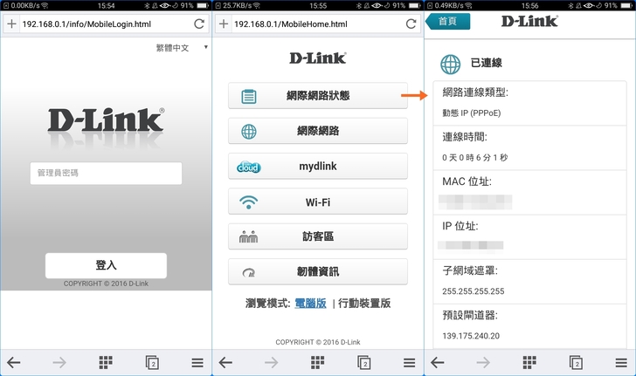The image size is (636, 376).
Task: Open the grid icon on MobileHome screen
Action: tap(318, 362)
